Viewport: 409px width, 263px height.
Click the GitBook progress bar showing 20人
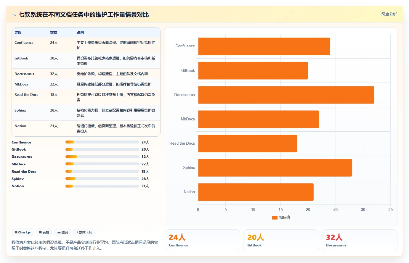[x=102, y=149]
